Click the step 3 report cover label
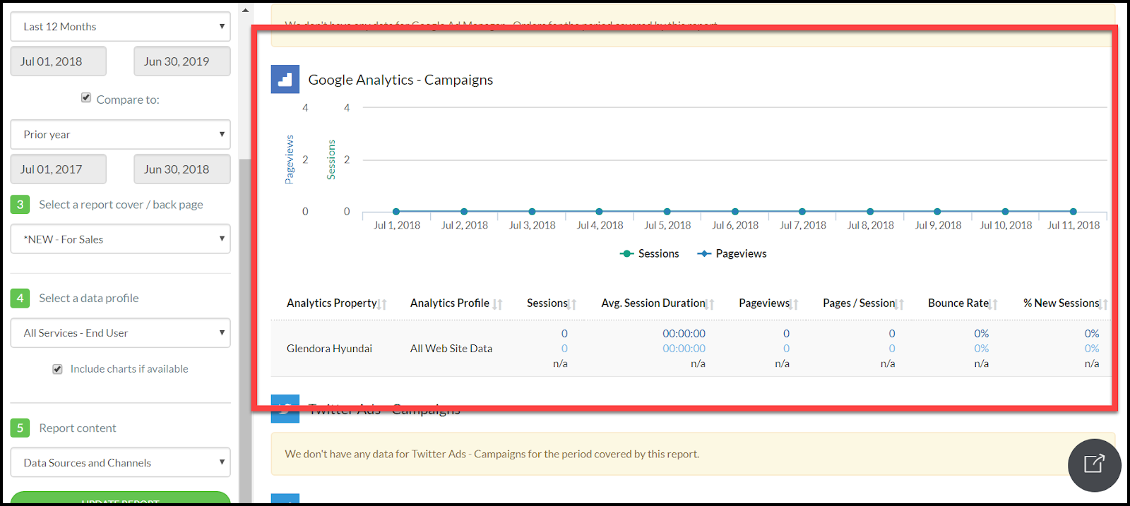Image resolution: width=1130 pixels, height=506 pixels. click(121, 205)
